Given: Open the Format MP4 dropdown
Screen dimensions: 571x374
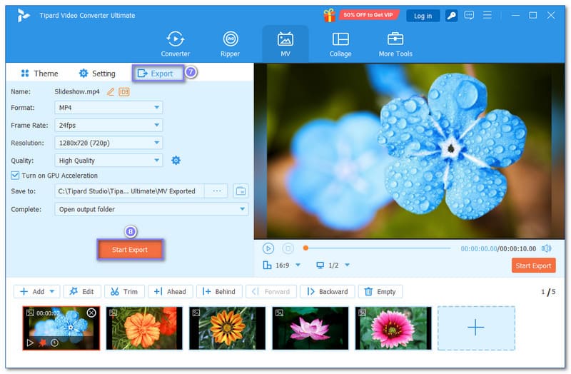Looking at the screenshot, I should [108, 108].
